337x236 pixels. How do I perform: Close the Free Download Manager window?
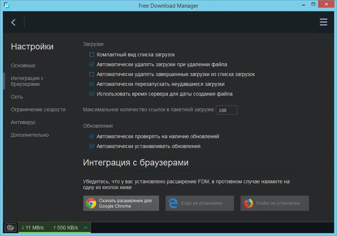326,4
